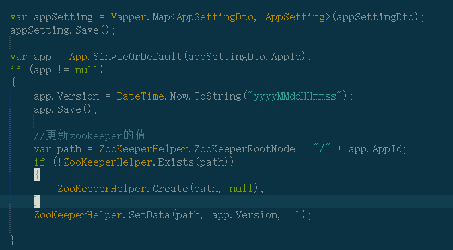Viewport: 453px width, 250px height.
Task: Click the Exists method name
Action: 176,162
